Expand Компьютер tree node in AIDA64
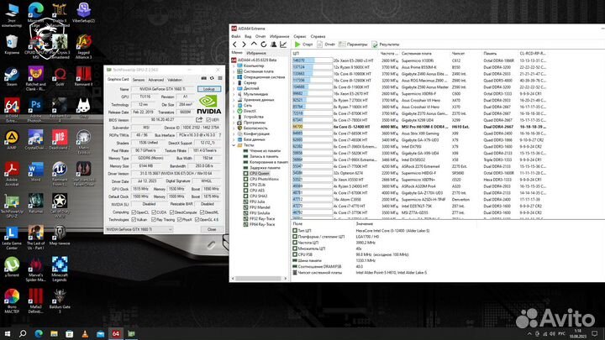This screenshot has width=605, height=340. [x=234, y=66]
